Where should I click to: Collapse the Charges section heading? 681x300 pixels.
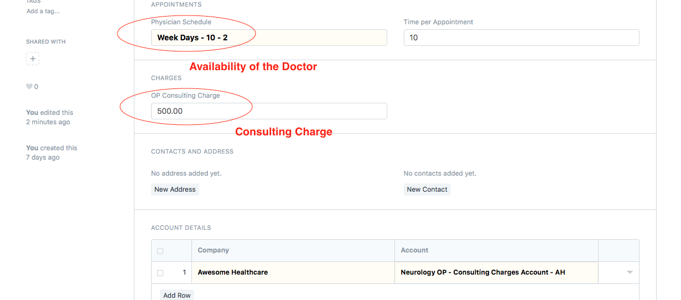click(x=167, y=78)
